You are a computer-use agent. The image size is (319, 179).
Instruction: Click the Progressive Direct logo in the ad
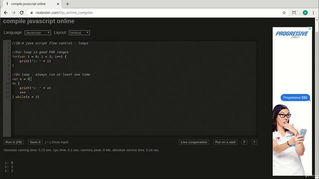pyautogui.click(x=292, y=34)
